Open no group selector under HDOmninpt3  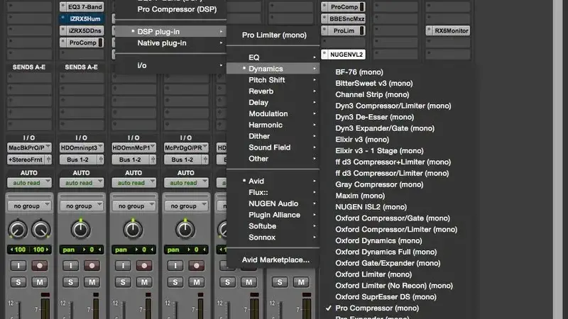point(82,206)
